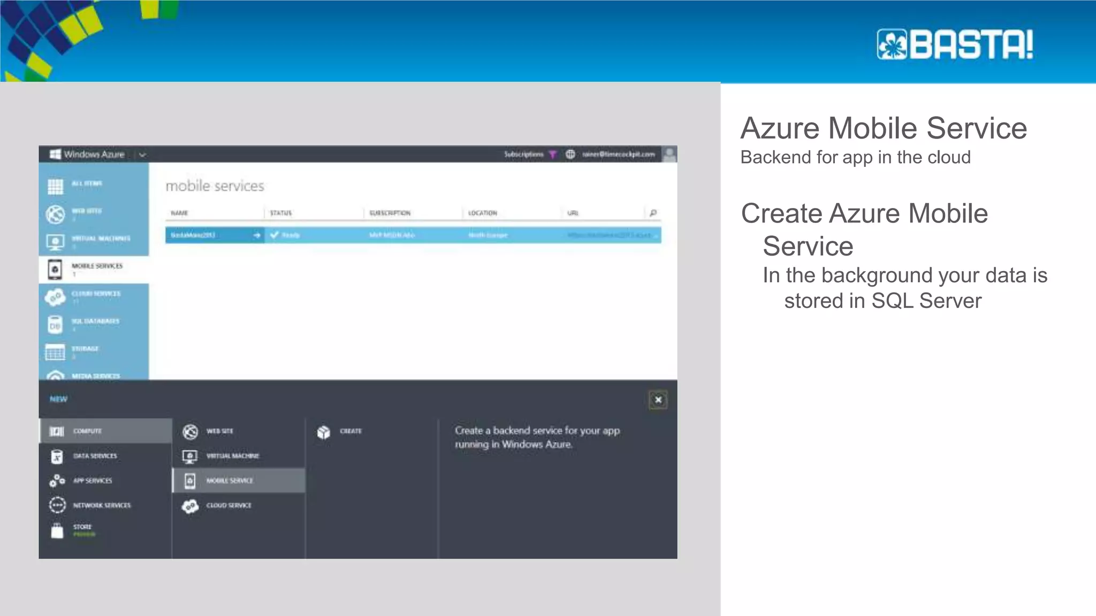Open the Subscriptions filter
Image resolution: width=1096 pixels, height=616 pixels.
coord(523,155)
